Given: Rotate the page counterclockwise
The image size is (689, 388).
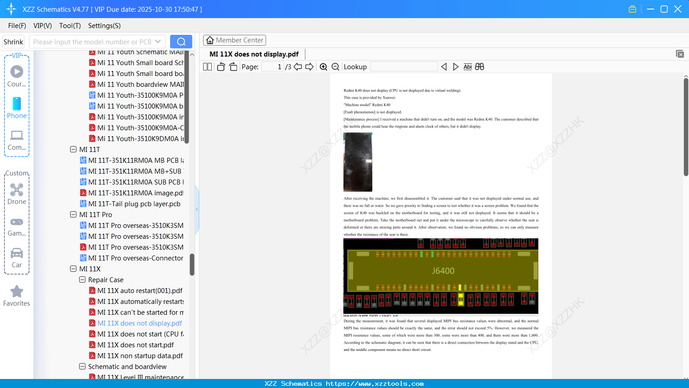Looking at the screenshot, I should pos(221,67).
